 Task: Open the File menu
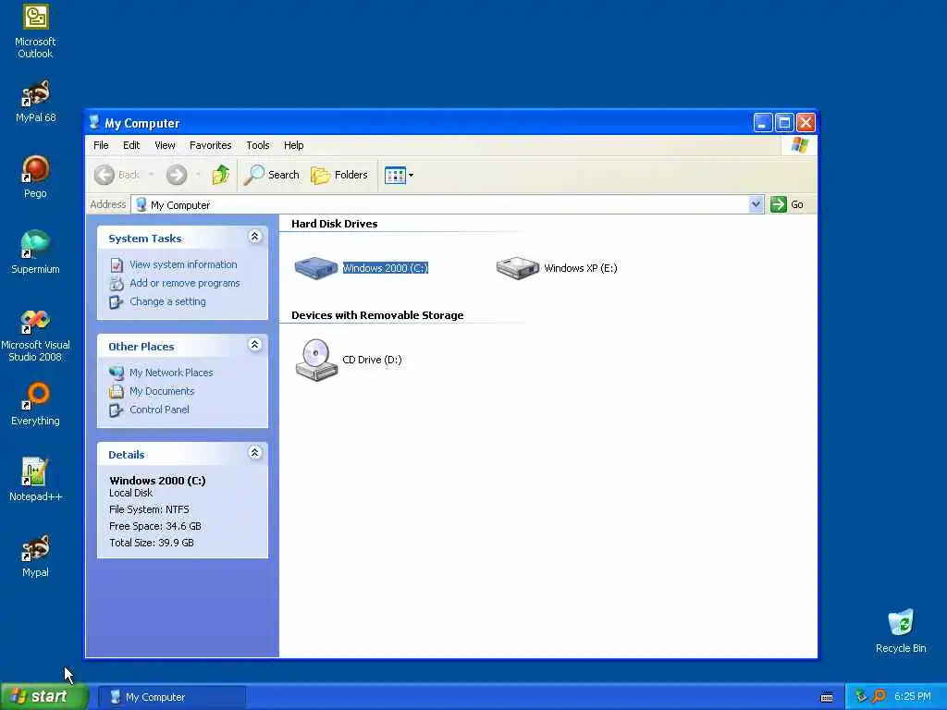click(x=101, y=145)
